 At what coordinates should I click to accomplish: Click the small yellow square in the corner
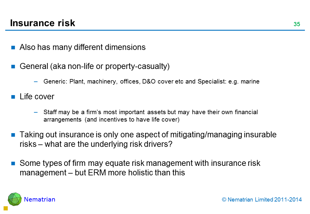pos(5,208)
